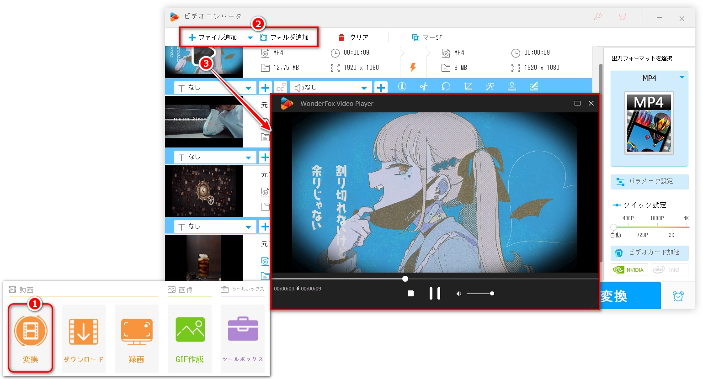Stop playback in WonderFox Video Player
Viewport: 703px width, 379px height.
tap(410, 294)
